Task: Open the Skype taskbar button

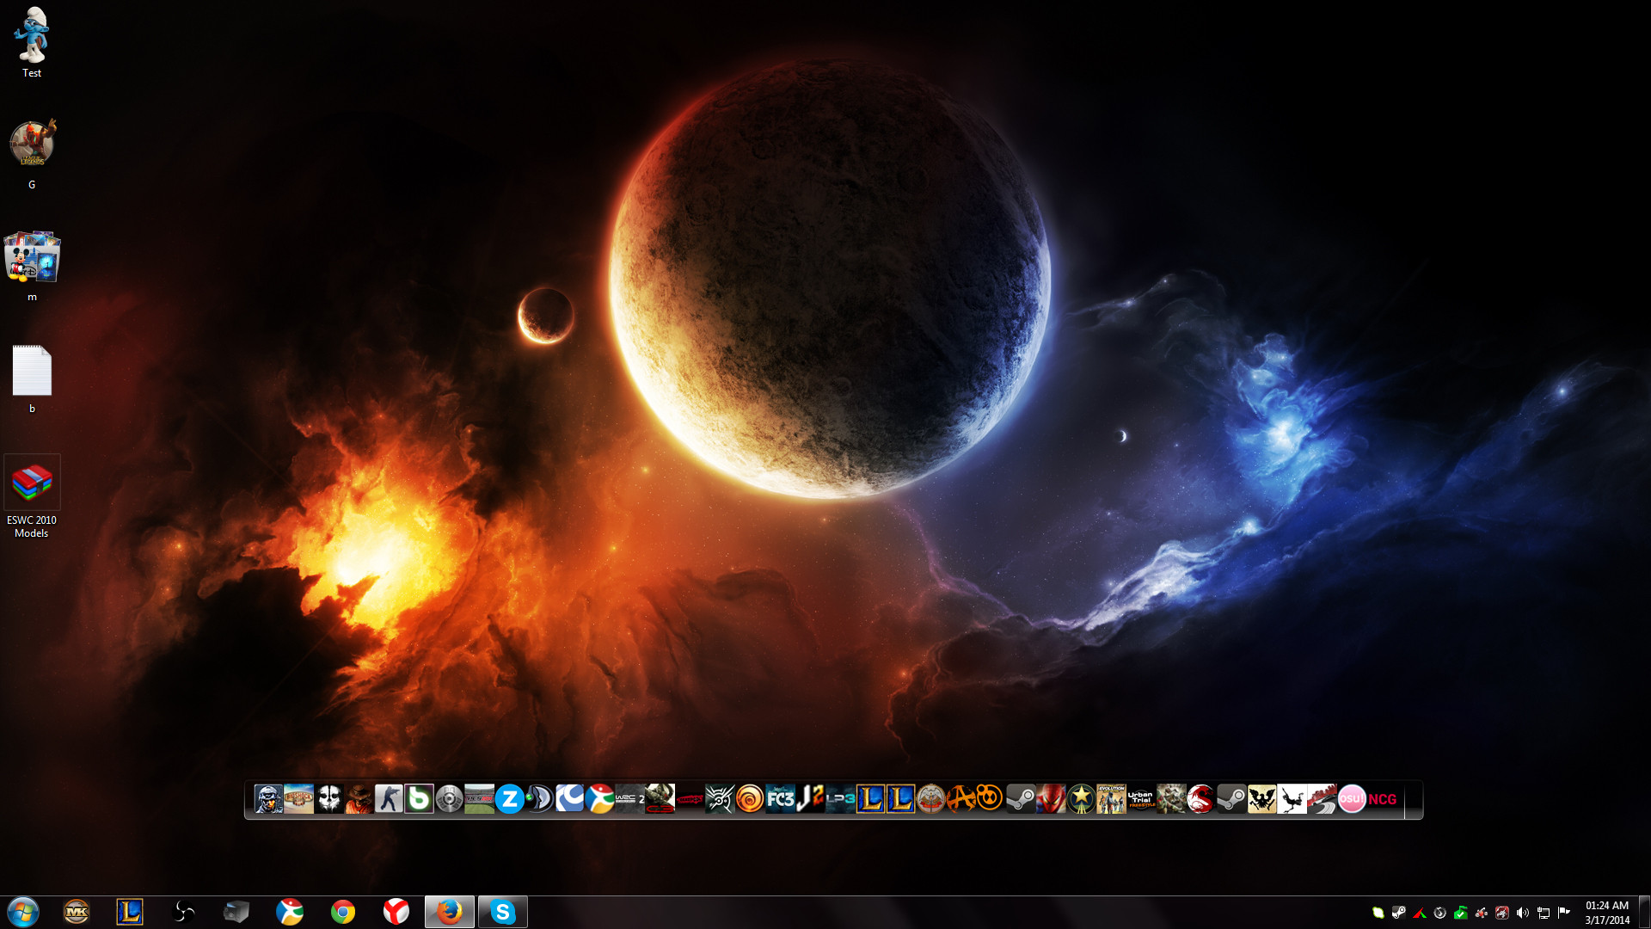Action: (502, 912)
